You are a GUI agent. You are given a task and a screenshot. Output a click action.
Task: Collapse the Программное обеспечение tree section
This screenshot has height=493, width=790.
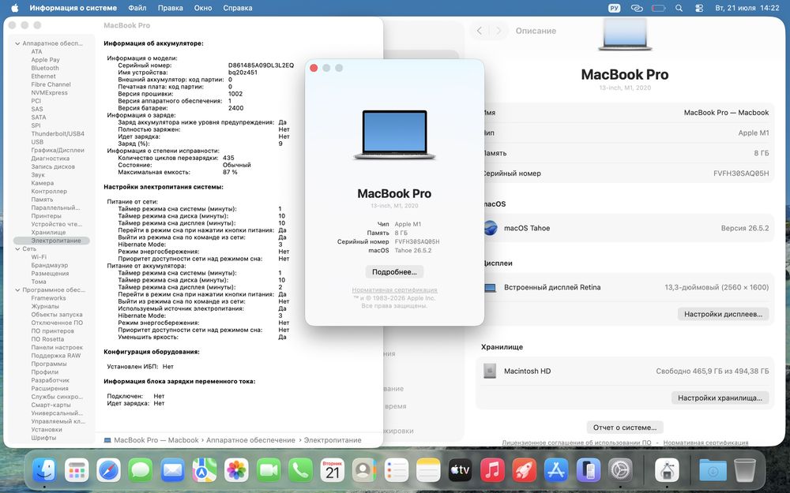17,290
